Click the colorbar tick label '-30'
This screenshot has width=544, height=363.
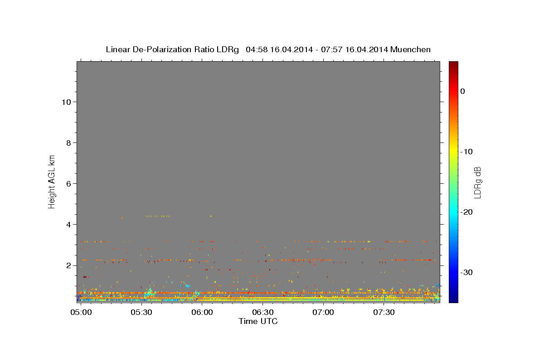[x=466, y=272]
